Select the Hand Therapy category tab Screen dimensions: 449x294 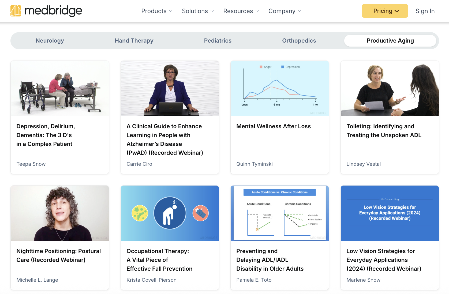click(134, 40)
